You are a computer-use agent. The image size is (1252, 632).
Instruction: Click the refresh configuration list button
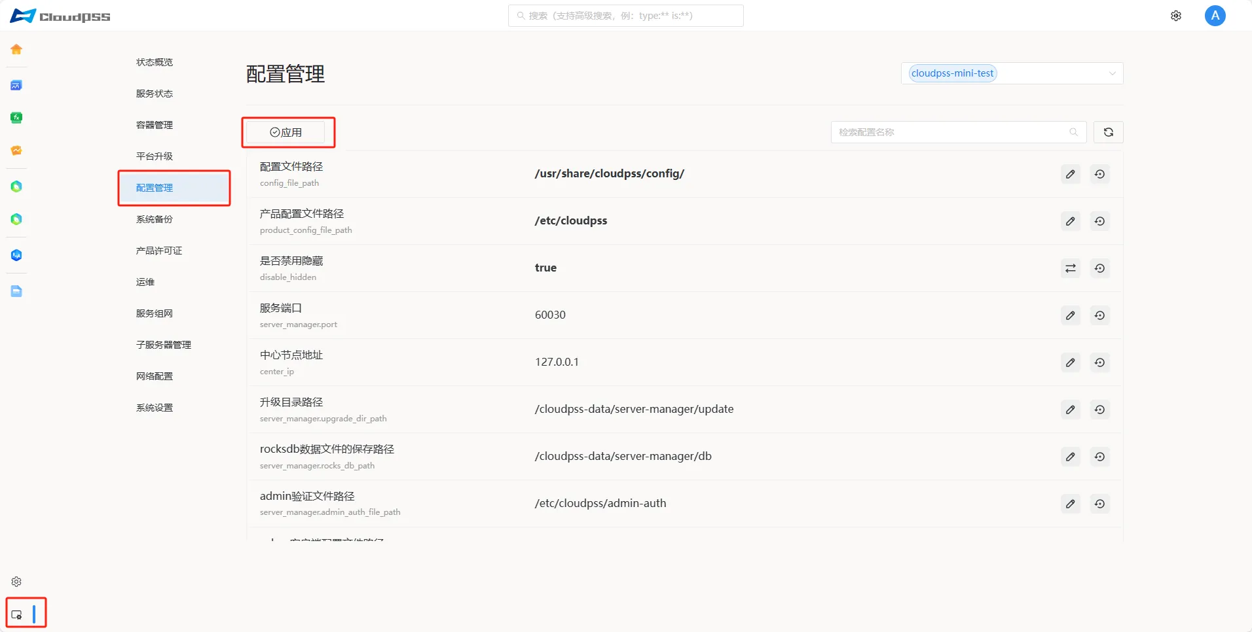pyautogui.click(x=1109, y=132)
